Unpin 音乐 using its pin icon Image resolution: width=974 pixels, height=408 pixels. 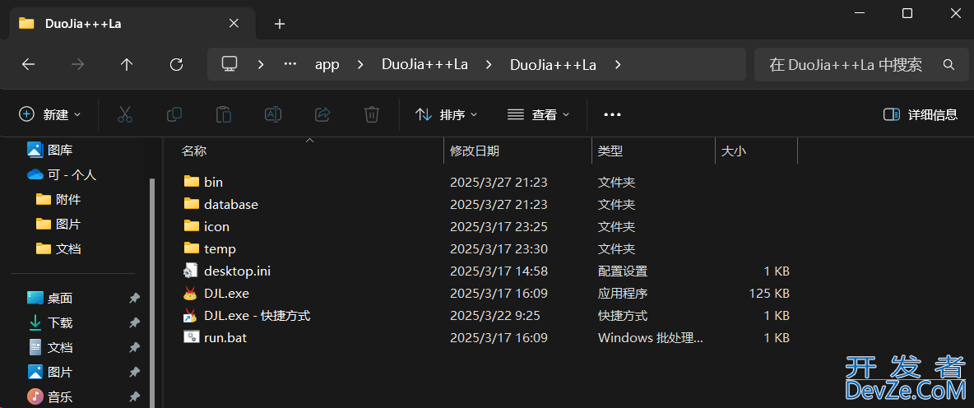(133, 396)
